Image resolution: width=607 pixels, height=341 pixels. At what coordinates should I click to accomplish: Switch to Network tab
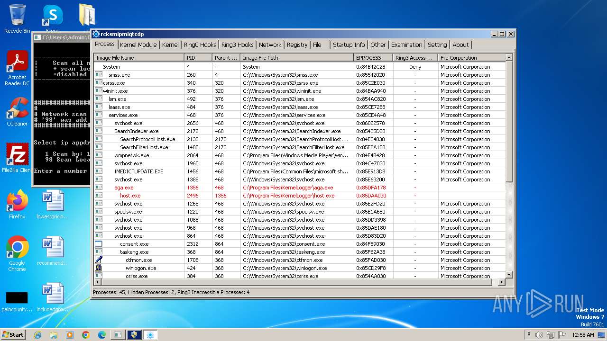tap(270, 45)
